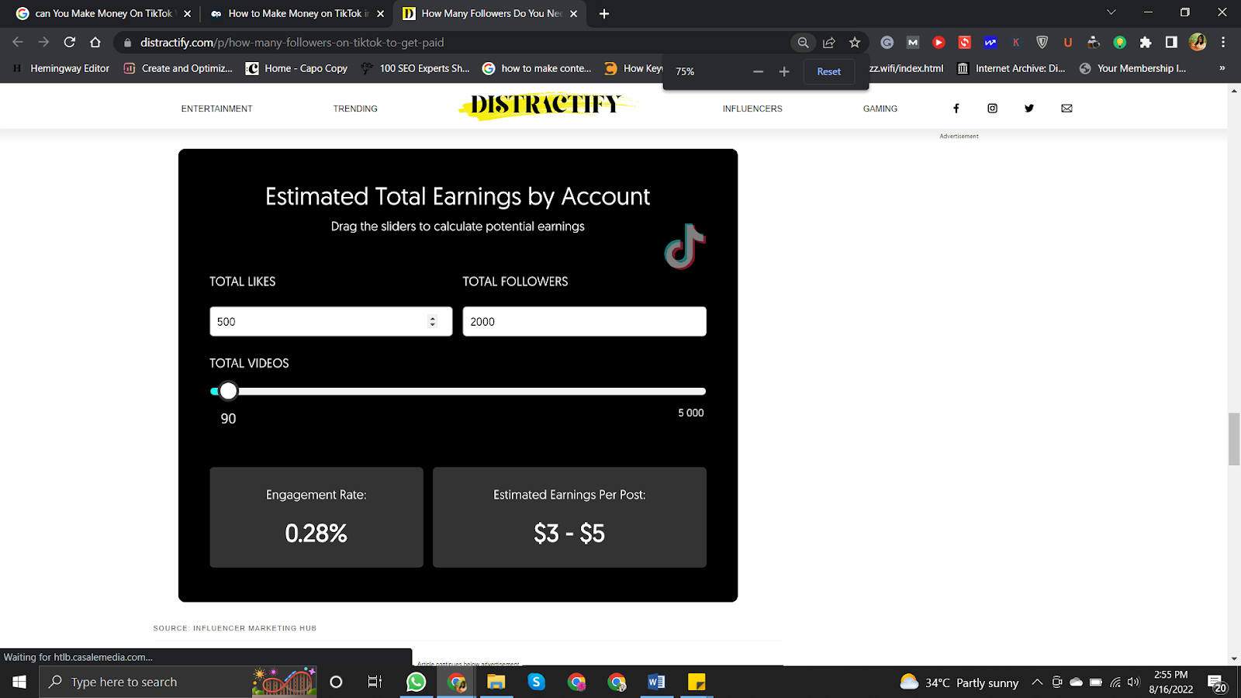Open Sticky Notes from taskbar
Screen dimensions: 1241x698
pos(697,682)
